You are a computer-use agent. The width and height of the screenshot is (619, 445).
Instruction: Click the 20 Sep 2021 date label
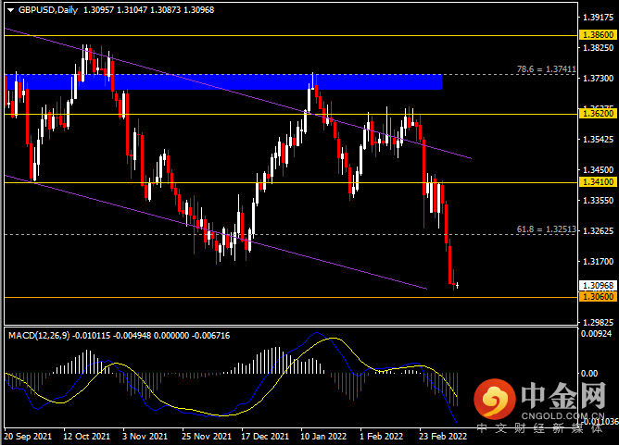[x=28, y=437]
